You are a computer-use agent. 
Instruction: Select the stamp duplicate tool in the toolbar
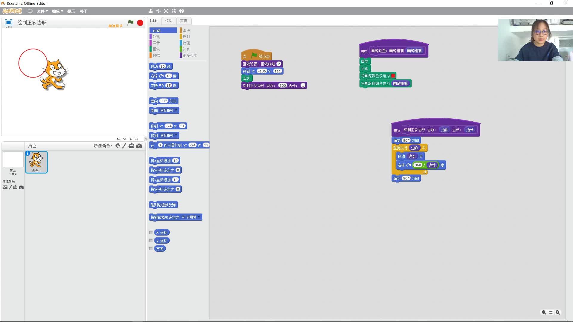point(151,11)
